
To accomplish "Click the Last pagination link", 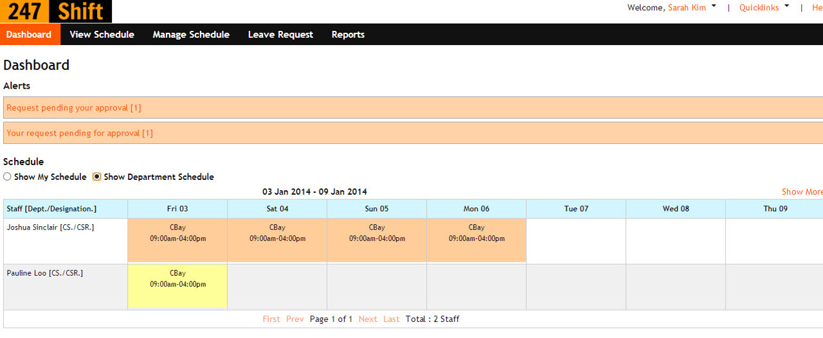I will [392, 319].
